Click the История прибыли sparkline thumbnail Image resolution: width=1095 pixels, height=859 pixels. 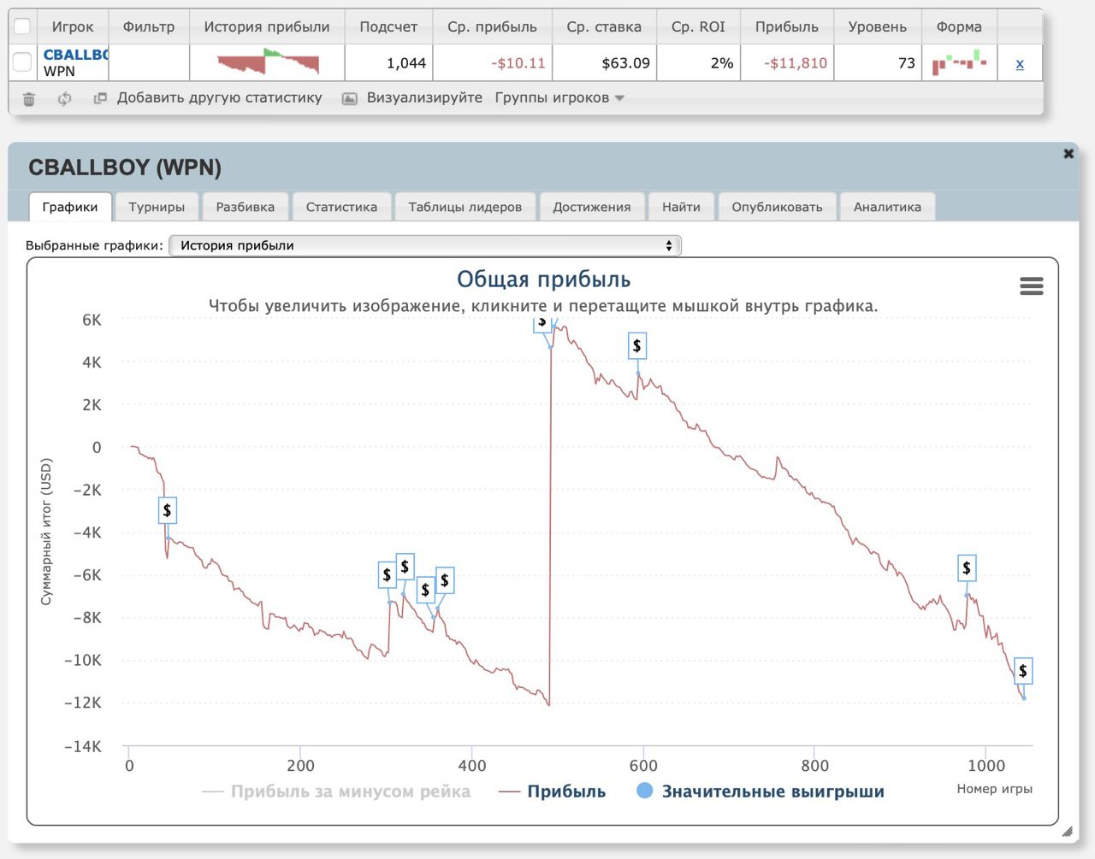268,62
